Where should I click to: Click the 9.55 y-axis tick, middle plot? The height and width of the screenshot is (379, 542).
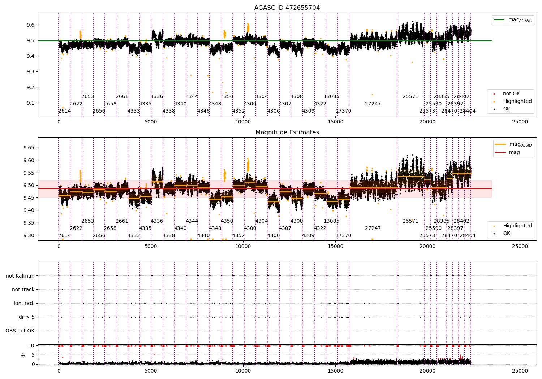(29, 173)
